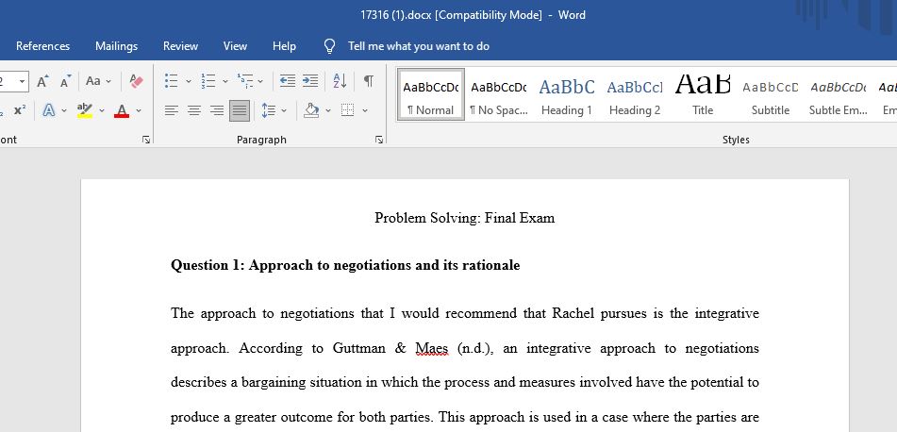This screenshot has width=897, height=432.
Task: Click Tell me what you want to do
Action: click(418, 46)
